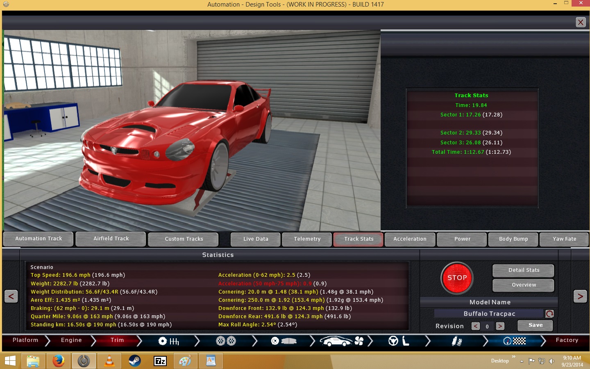This screenshot has height=369, width=590.
Task: Open the interior steering and seat step icon
Action: tap(399, 341)
